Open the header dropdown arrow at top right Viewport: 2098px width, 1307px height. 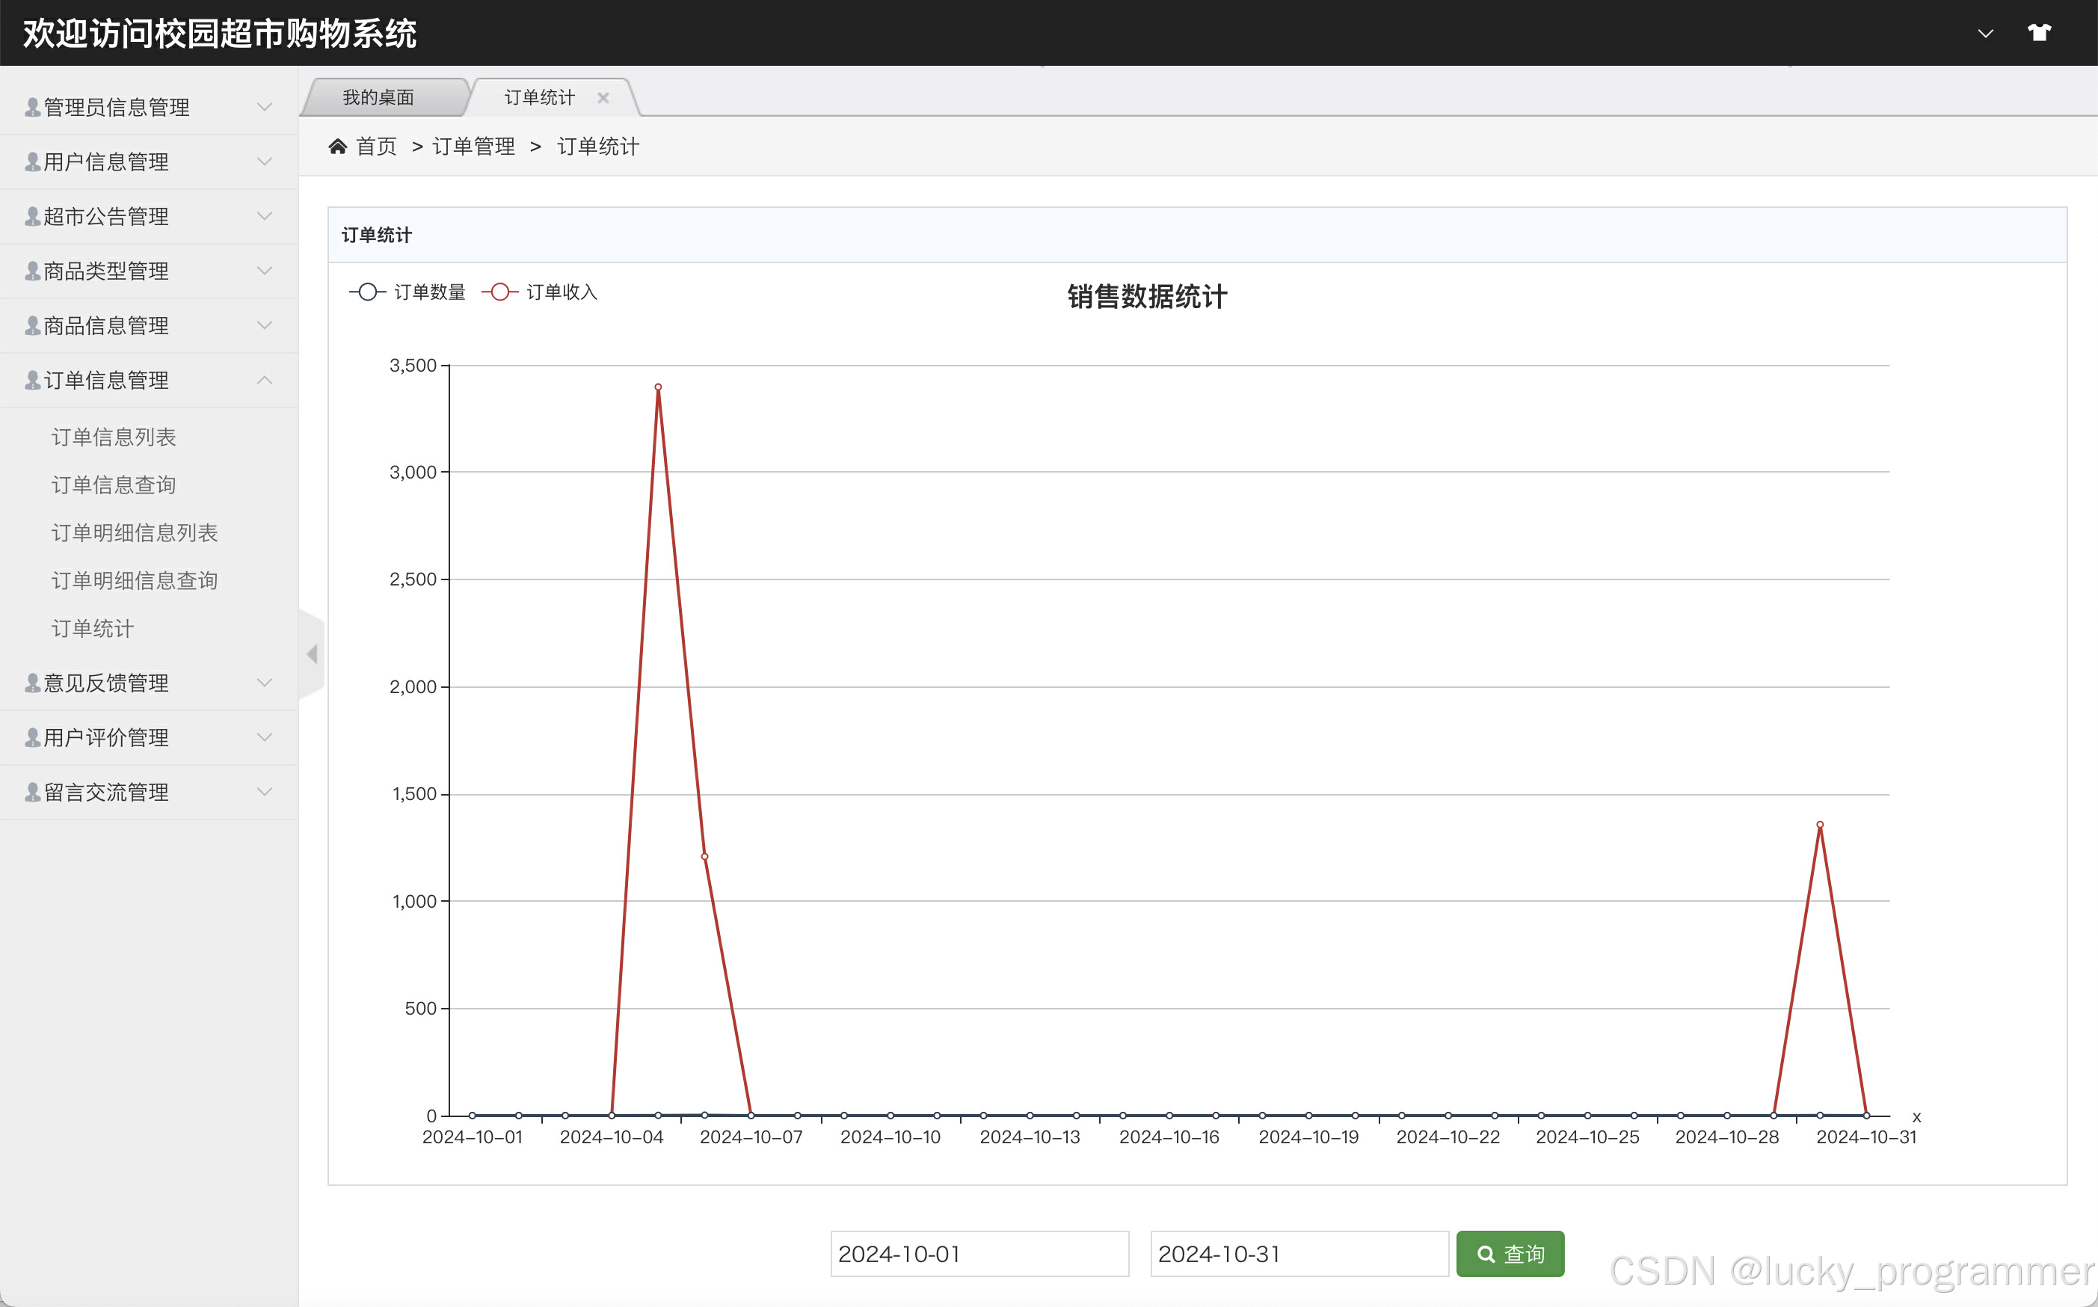coord(1985,34)
